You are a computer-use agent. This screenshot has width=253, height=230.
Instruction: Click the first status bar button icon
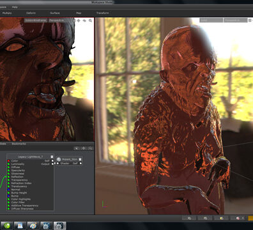pos(189,218)
